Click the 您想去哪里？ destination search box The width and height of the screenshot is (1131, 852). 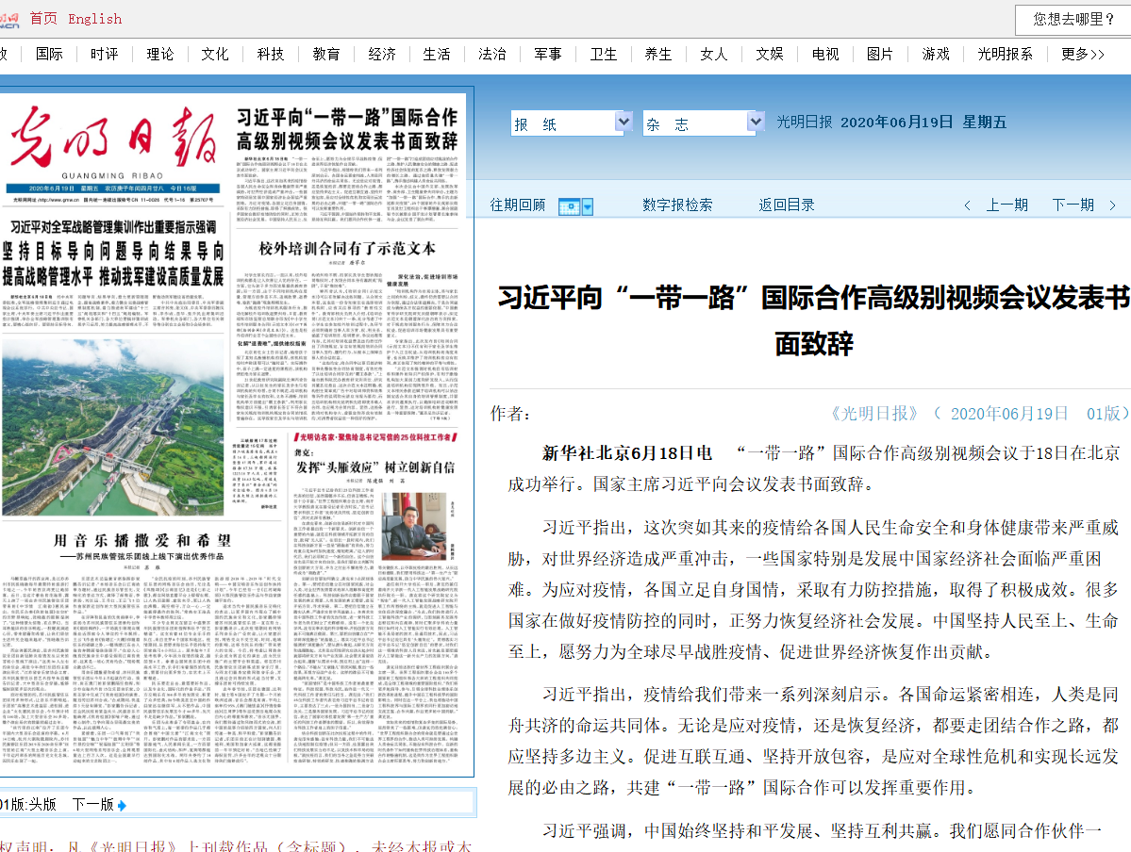[x=1073, y=20]
